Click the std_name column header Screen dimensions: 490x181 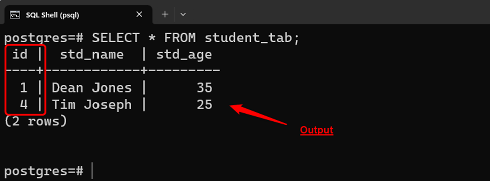(91, 55)
